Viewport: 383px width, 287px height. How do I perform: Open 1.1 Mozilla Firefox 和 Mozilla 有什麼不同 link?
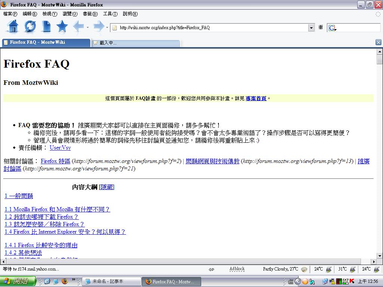click(57, 209)
